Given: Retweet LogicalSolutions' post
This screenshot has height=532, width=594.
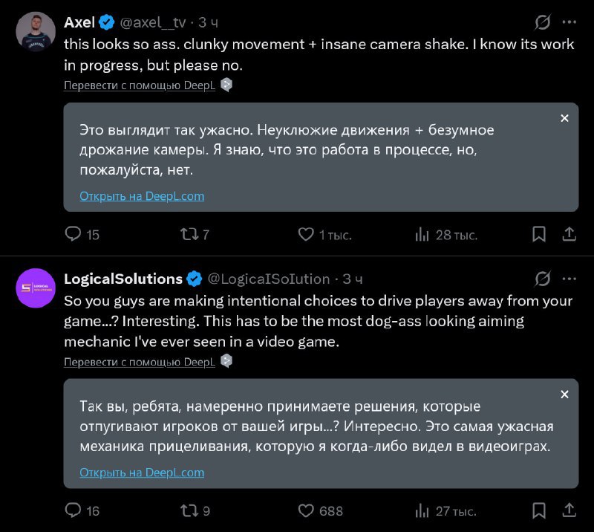Looking at the screenshot, I should coord(190,510).
